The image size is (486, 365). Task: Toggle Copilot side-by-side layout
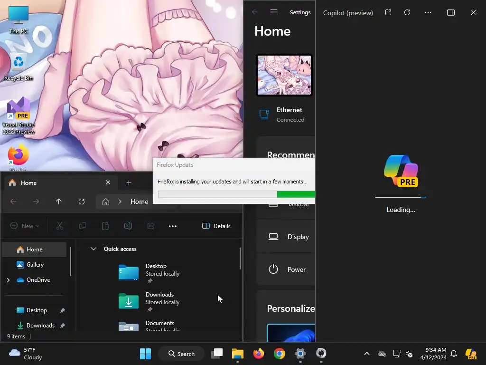(451, 12)
